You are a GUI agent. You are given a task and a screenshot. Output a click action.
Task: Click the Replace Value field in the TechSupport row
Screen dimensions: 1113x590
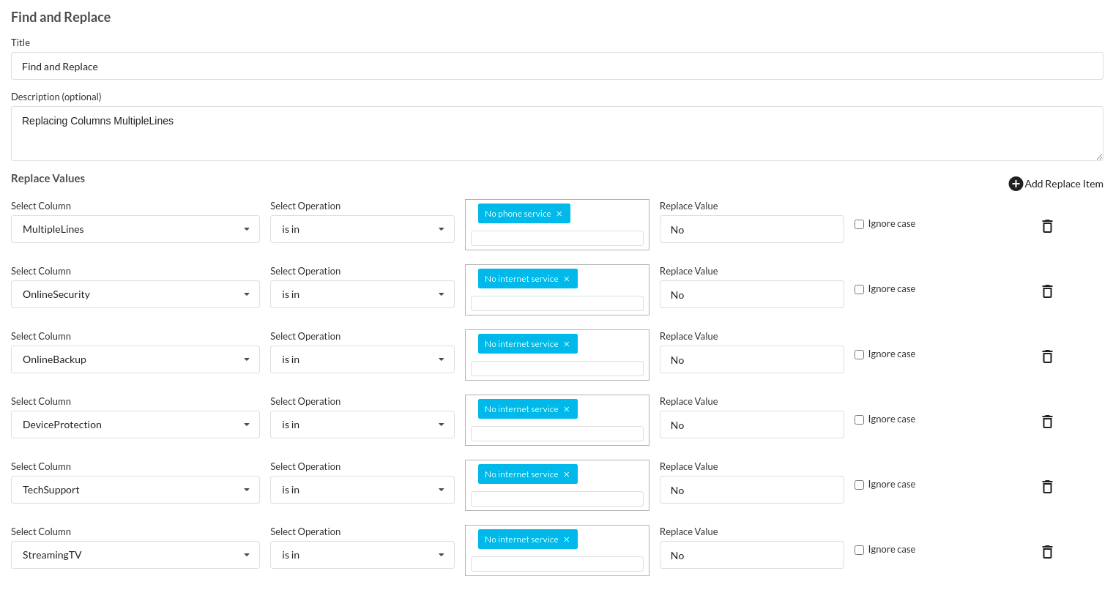752,490
